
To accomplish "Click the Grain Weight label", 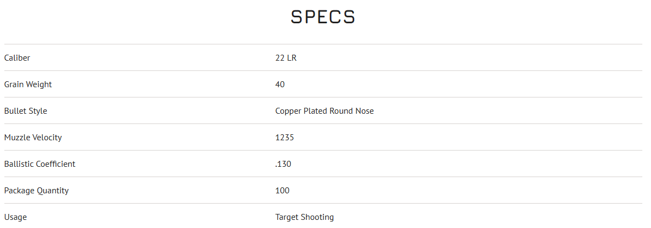I will tap(28, 84).
